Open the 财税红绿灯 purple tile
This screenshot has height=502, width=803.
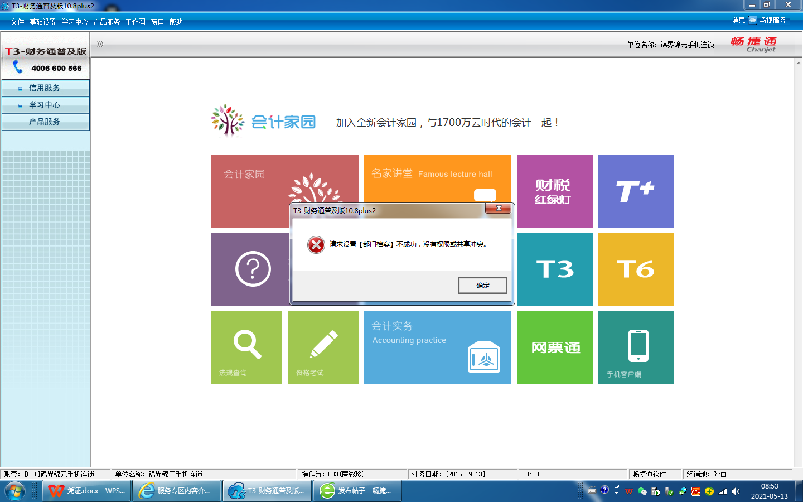(x=555, y=191)
